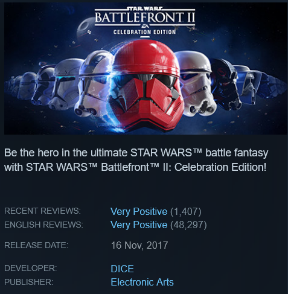Click the Death Star in the artwork
288x294 pixels.
[86, 28]
